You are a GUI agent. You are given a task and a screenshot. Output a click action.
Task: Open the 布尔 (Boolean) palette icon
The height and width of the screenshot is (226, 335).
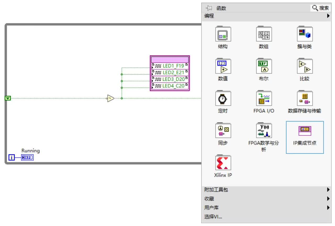click(x=264, y=66)
